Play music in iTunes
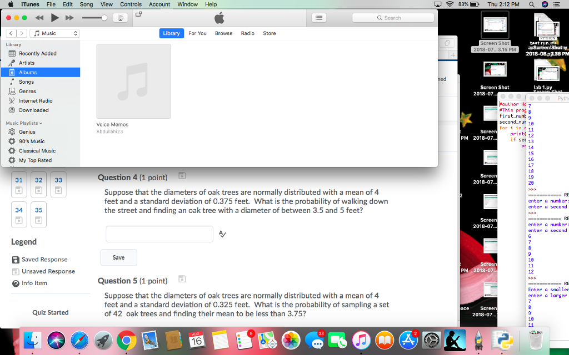The height and width of the screenshot is (355, 569). click(55, 18)
